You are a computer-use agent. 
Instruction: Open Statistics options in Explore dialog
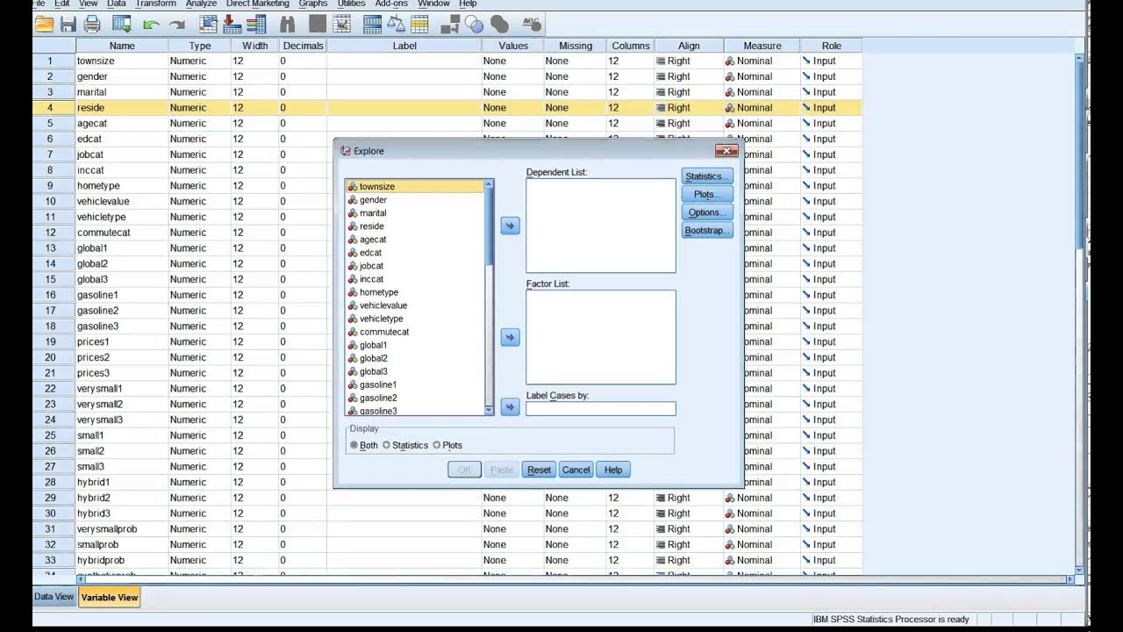pos(706,176)
